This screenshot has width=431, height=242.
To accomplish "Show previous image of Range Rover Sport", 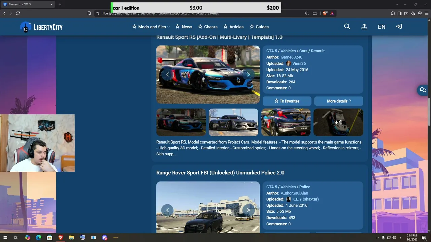I will click(x=167, y=210).
